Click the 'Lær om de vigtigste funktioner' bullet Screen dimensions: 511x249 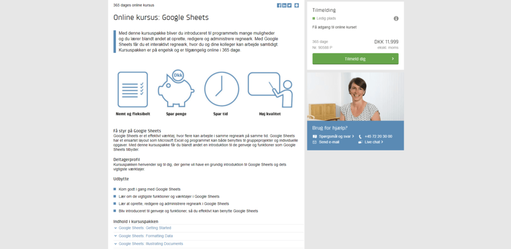[x=169, y=197]
